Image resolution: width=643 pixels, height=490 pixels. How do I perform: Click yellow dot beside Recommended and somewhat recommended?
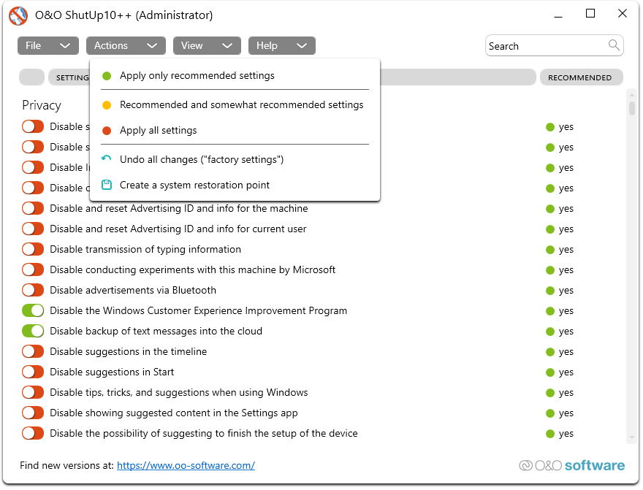[107, 105]
